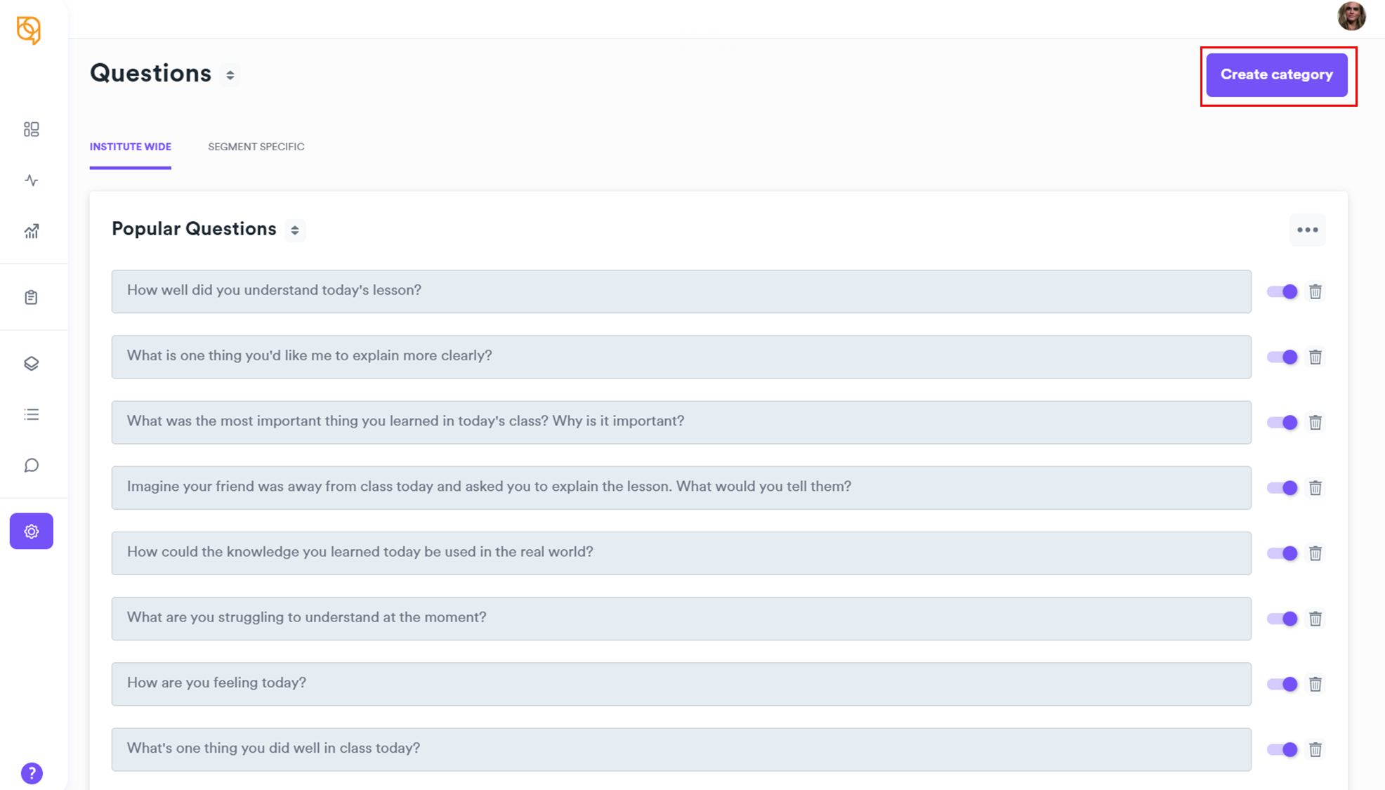Click the Create category button
Image resolution: width=1385 pixels, height=790 pixels.
(x=1276, y=74)
